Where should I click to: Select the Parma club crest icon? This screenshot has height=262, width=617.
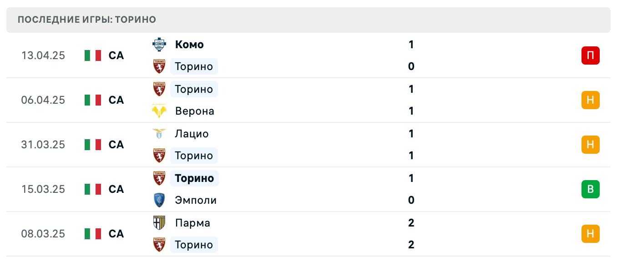(159, 222)
